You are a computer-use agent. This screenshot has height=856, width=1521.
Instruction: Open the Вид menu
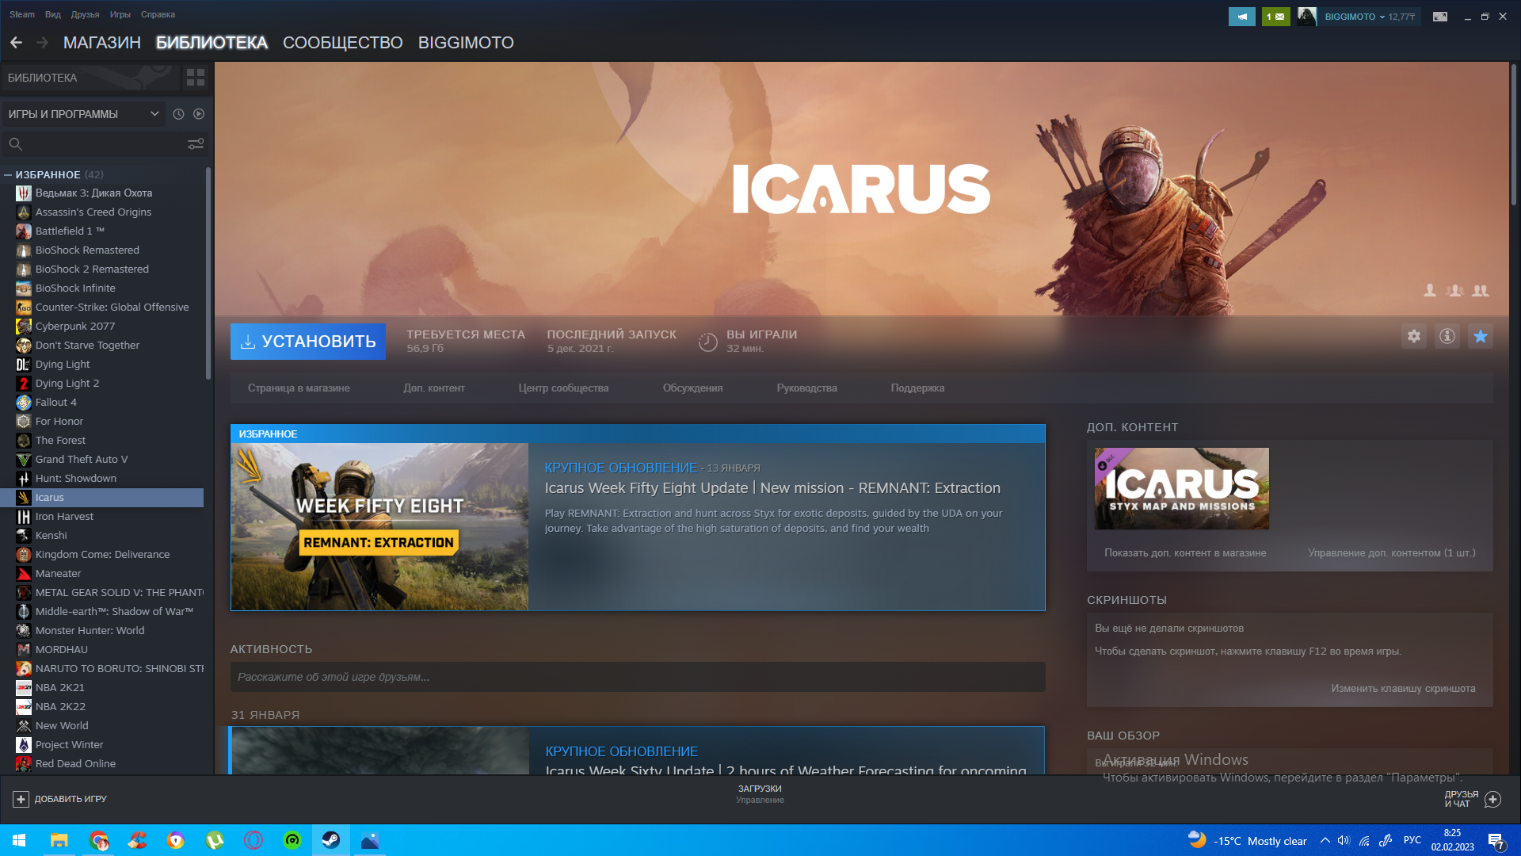click(53, 14)
